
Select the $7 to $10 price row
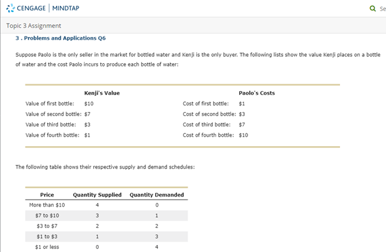107,216
